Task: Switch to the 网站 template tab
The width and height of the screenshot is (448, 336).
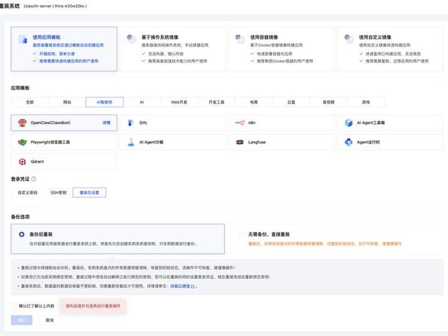Action: coord(67,102)
